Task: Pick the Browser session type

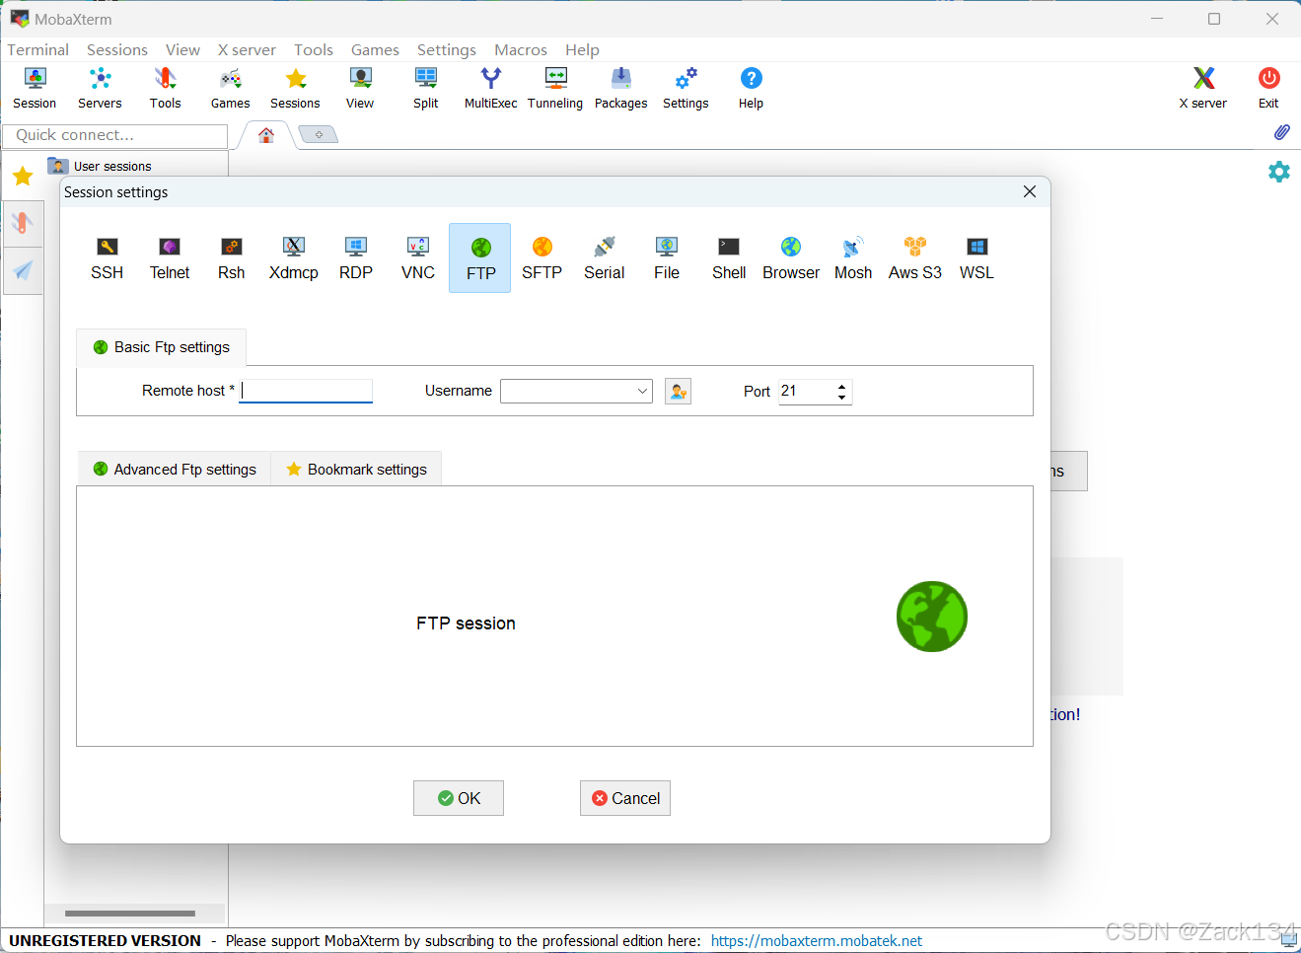Action: tap(791, 258)
